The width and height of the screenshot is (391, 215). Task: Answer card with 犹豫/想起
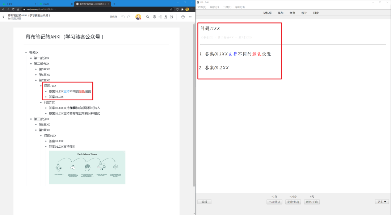(x=293, y=202)
